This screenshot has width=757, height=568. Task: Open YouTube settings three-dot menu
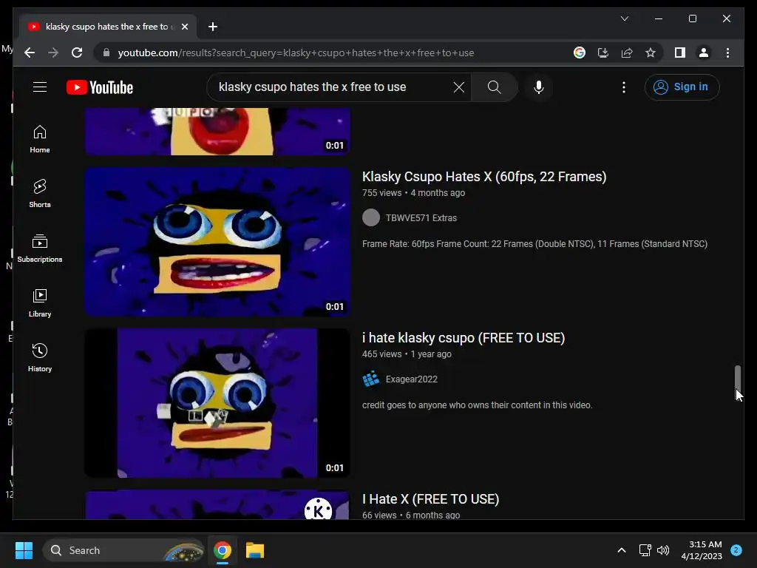pos(624,87)
